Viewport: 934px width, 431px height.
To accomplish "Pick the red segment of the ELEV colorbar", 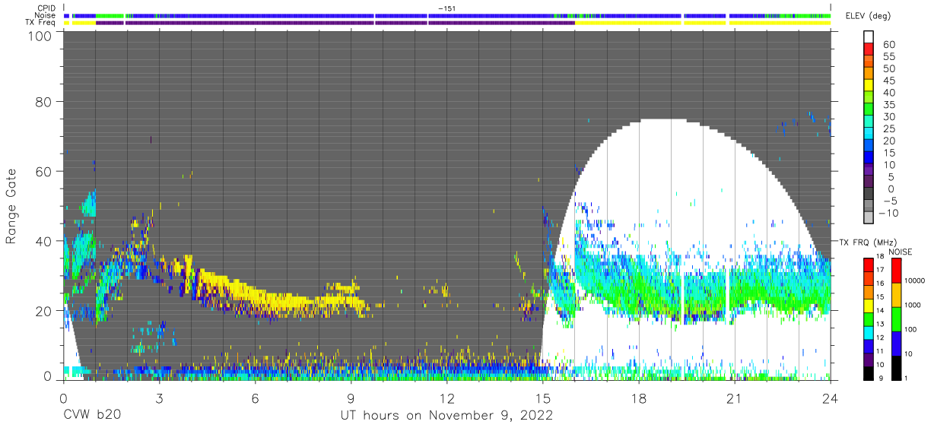I will tap(870, 49).
